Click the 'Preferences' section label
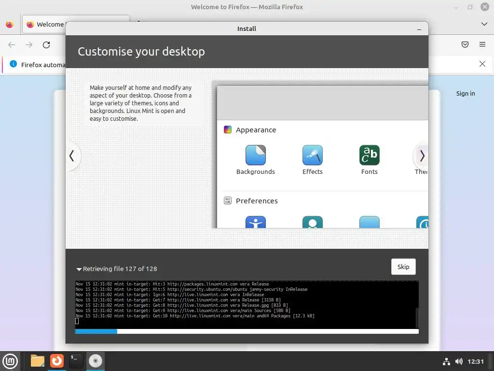 click(257, 201)
